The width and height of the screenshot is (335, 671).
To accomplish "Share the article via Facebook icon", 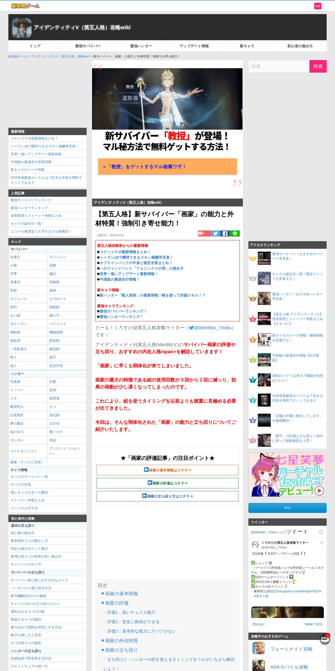I will point(225,233).
